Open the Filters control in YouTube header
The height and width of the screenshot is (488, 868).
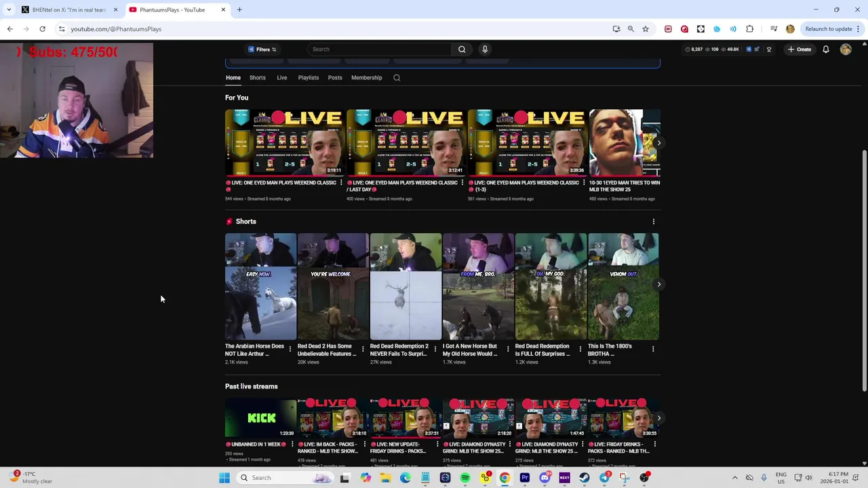point(262,49)
